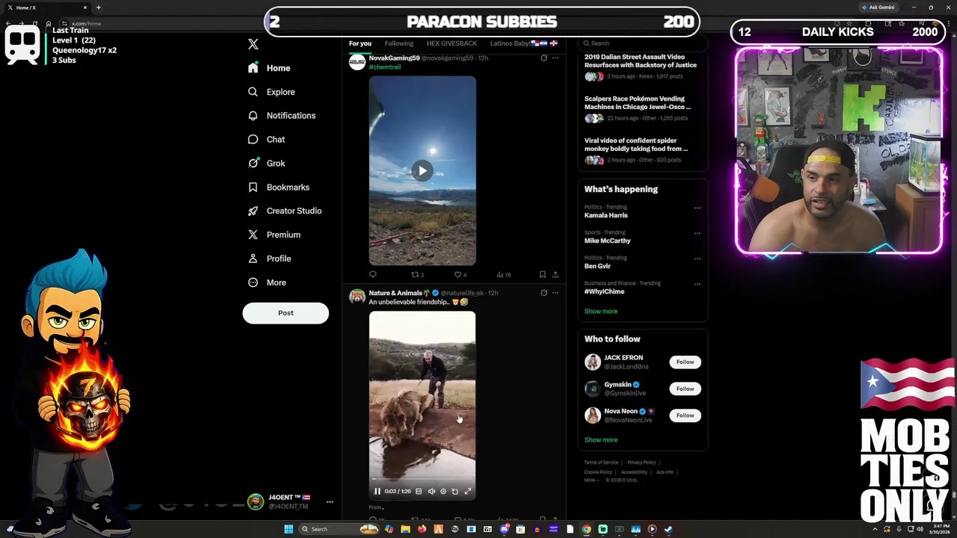Open Bookmarks in the sidebar

point(278,188)
